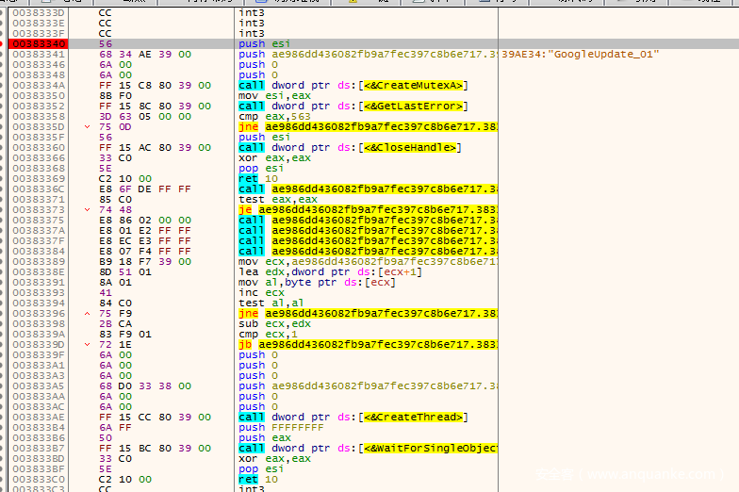739x492 pixels.
Task: Click breakpoint bullet next to 00383360
Action: (4, 147)
